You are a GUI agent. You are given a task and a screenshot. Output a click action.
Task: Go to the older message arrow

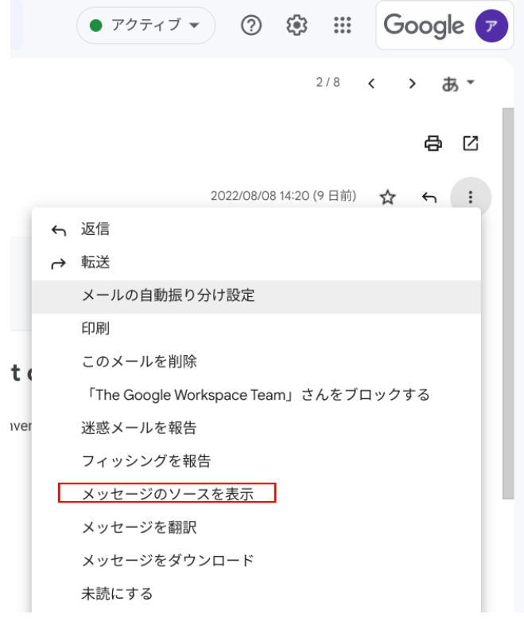coord(413,84)
